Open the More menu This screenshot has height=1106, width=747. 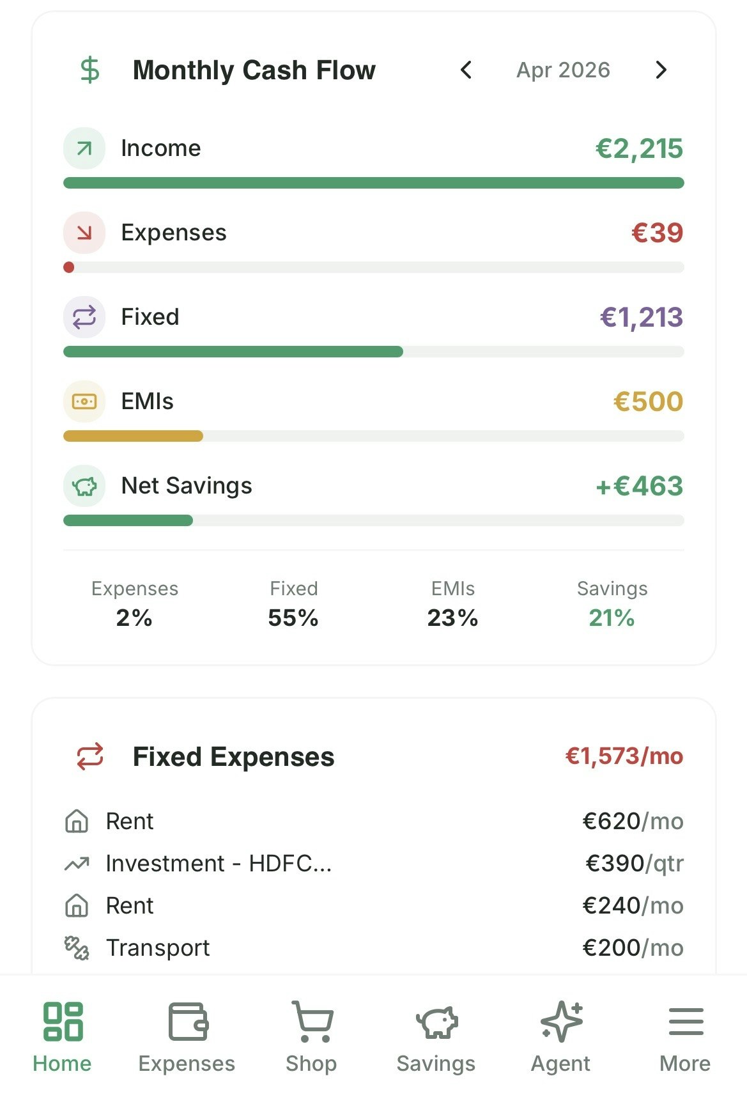685,1036
